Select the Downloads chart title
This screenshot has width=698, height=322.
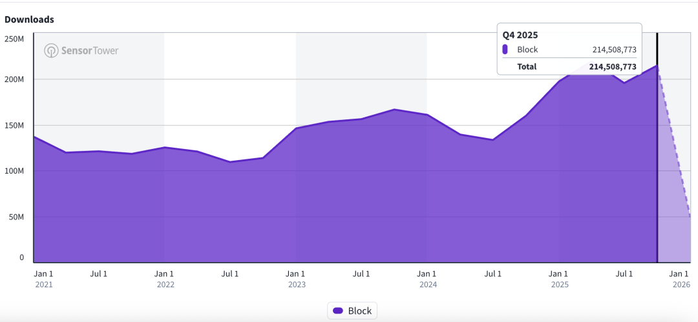click(x=29, y=19)
